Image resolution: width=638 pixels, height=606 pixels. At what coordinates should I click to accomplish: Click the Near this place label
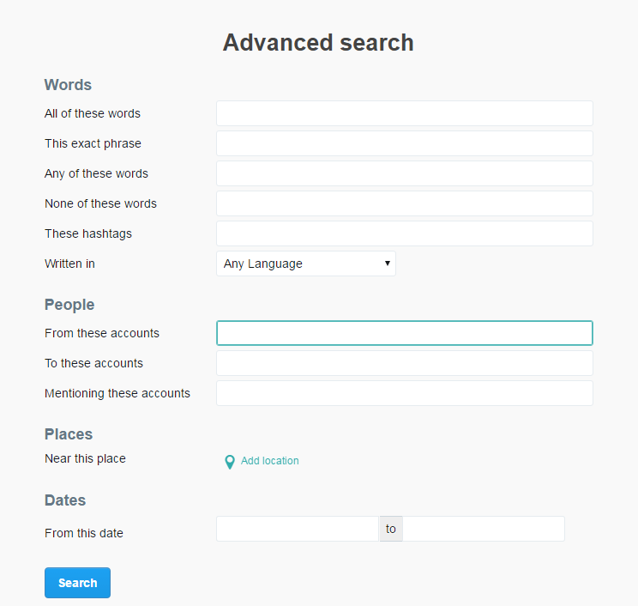pos(85,458)
